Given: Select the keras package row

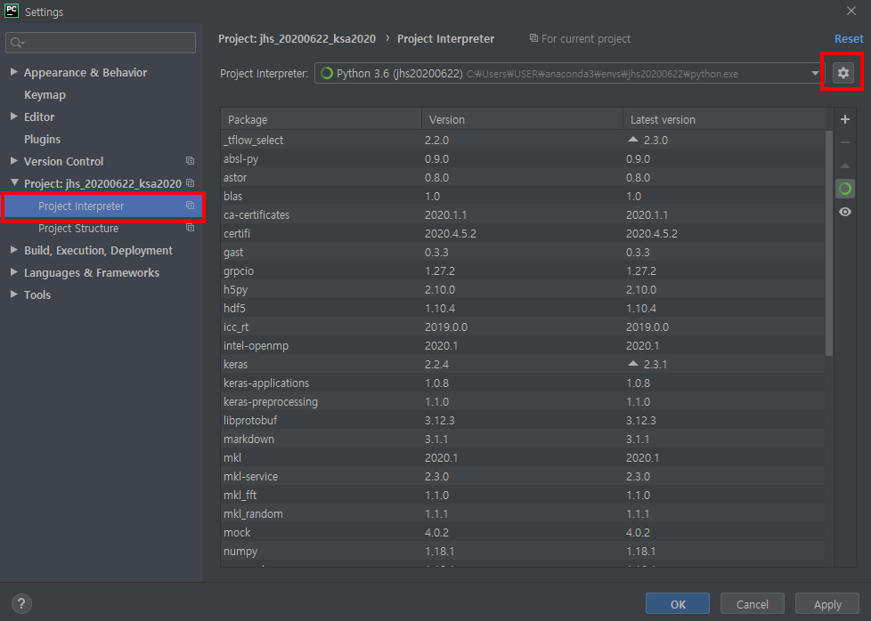Looking at the screenshot, I should pos(523,364).
